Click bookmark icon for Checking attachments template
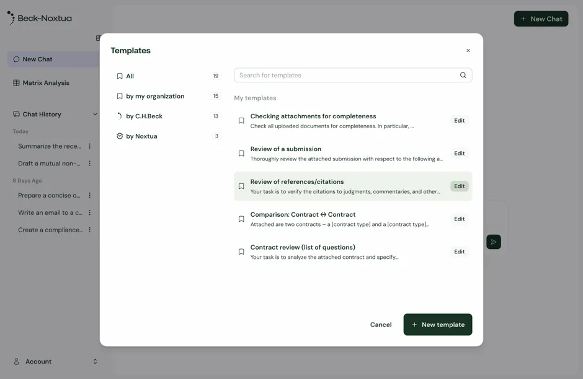This screenshot has width=583, height=379. (x=241, y=121)
